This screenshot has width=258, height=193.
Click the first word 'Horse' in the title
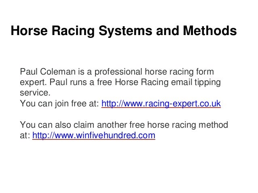[x=29, y=31]
